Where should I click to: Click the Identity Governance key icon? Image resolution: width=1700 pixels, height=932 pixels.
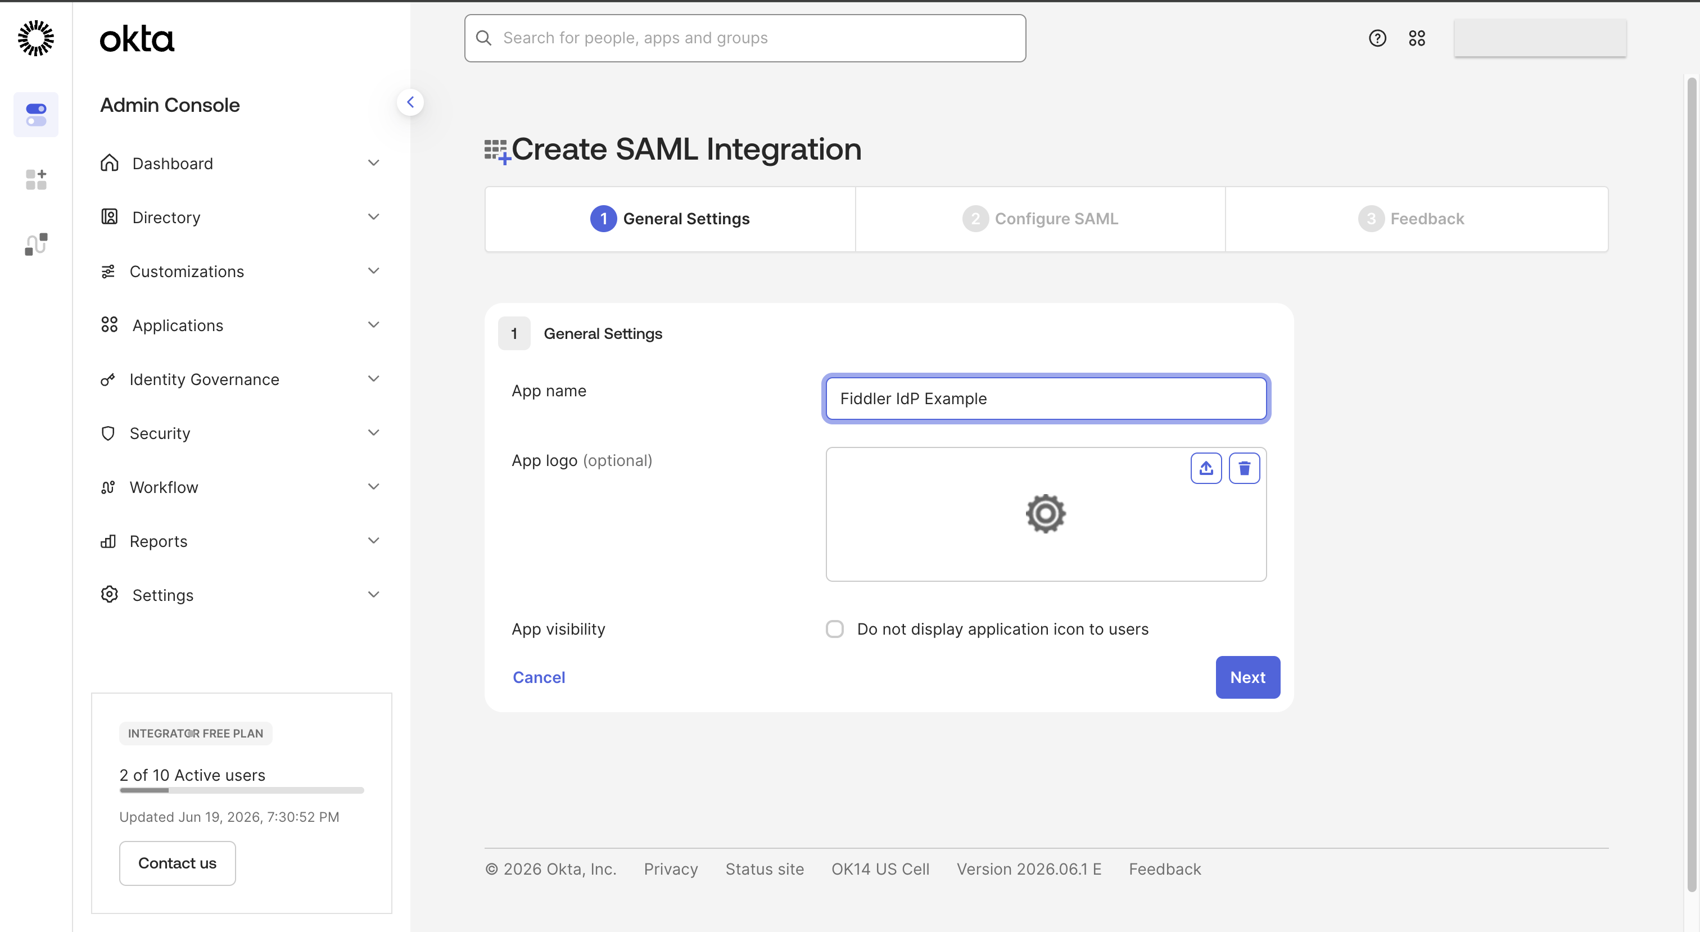point(108,379)
